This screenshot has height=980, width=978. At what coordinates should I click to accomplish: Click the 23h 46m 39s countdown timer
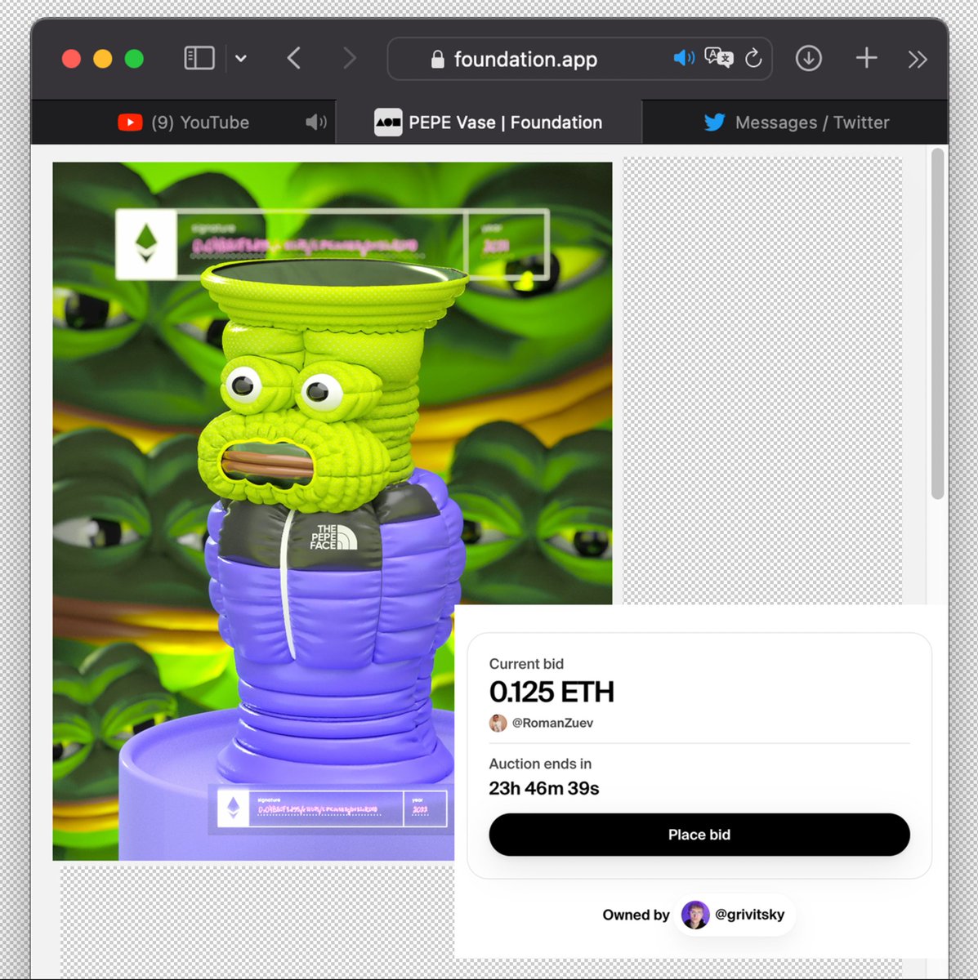[544, 788]
